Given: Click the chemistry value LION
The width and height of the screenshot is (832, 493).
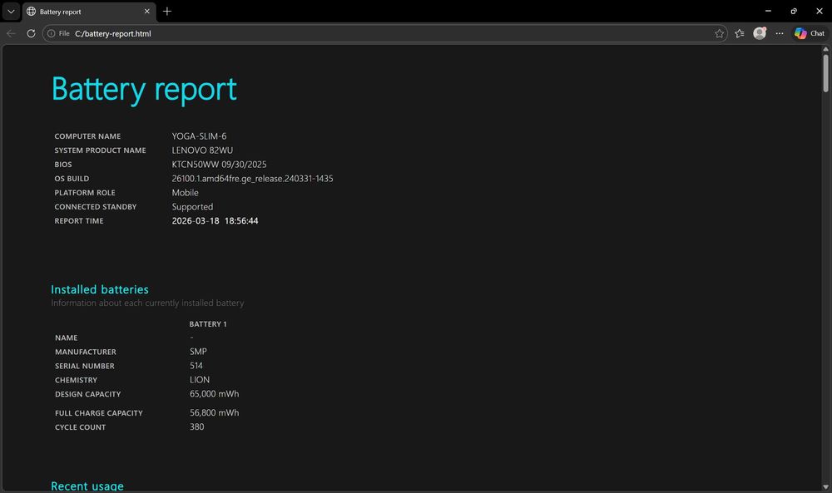Looking at the screenshot, I should point(200,380).
